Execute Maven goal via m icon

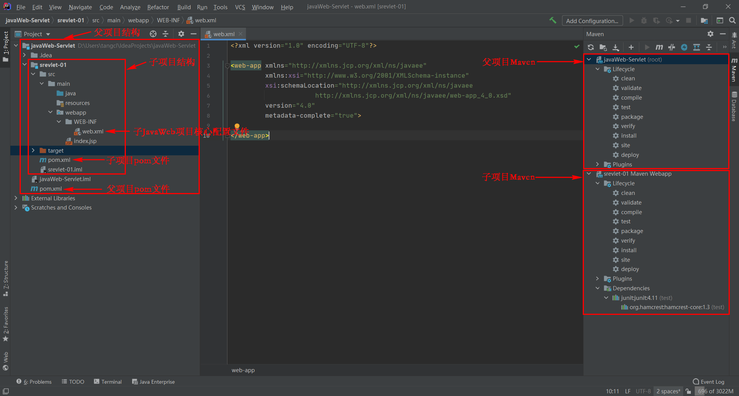[659, 47]
